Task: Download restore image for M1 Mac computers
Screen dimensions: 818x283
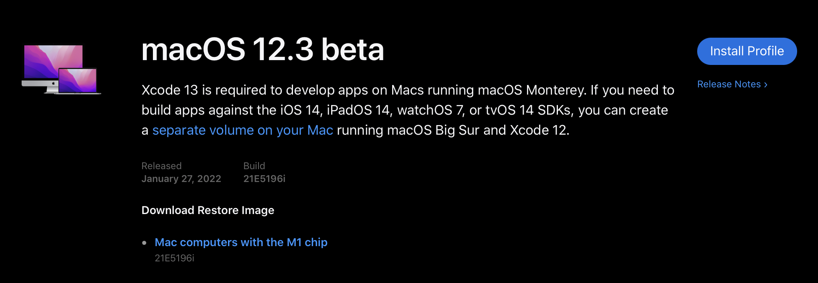Action: pos(241,243)
